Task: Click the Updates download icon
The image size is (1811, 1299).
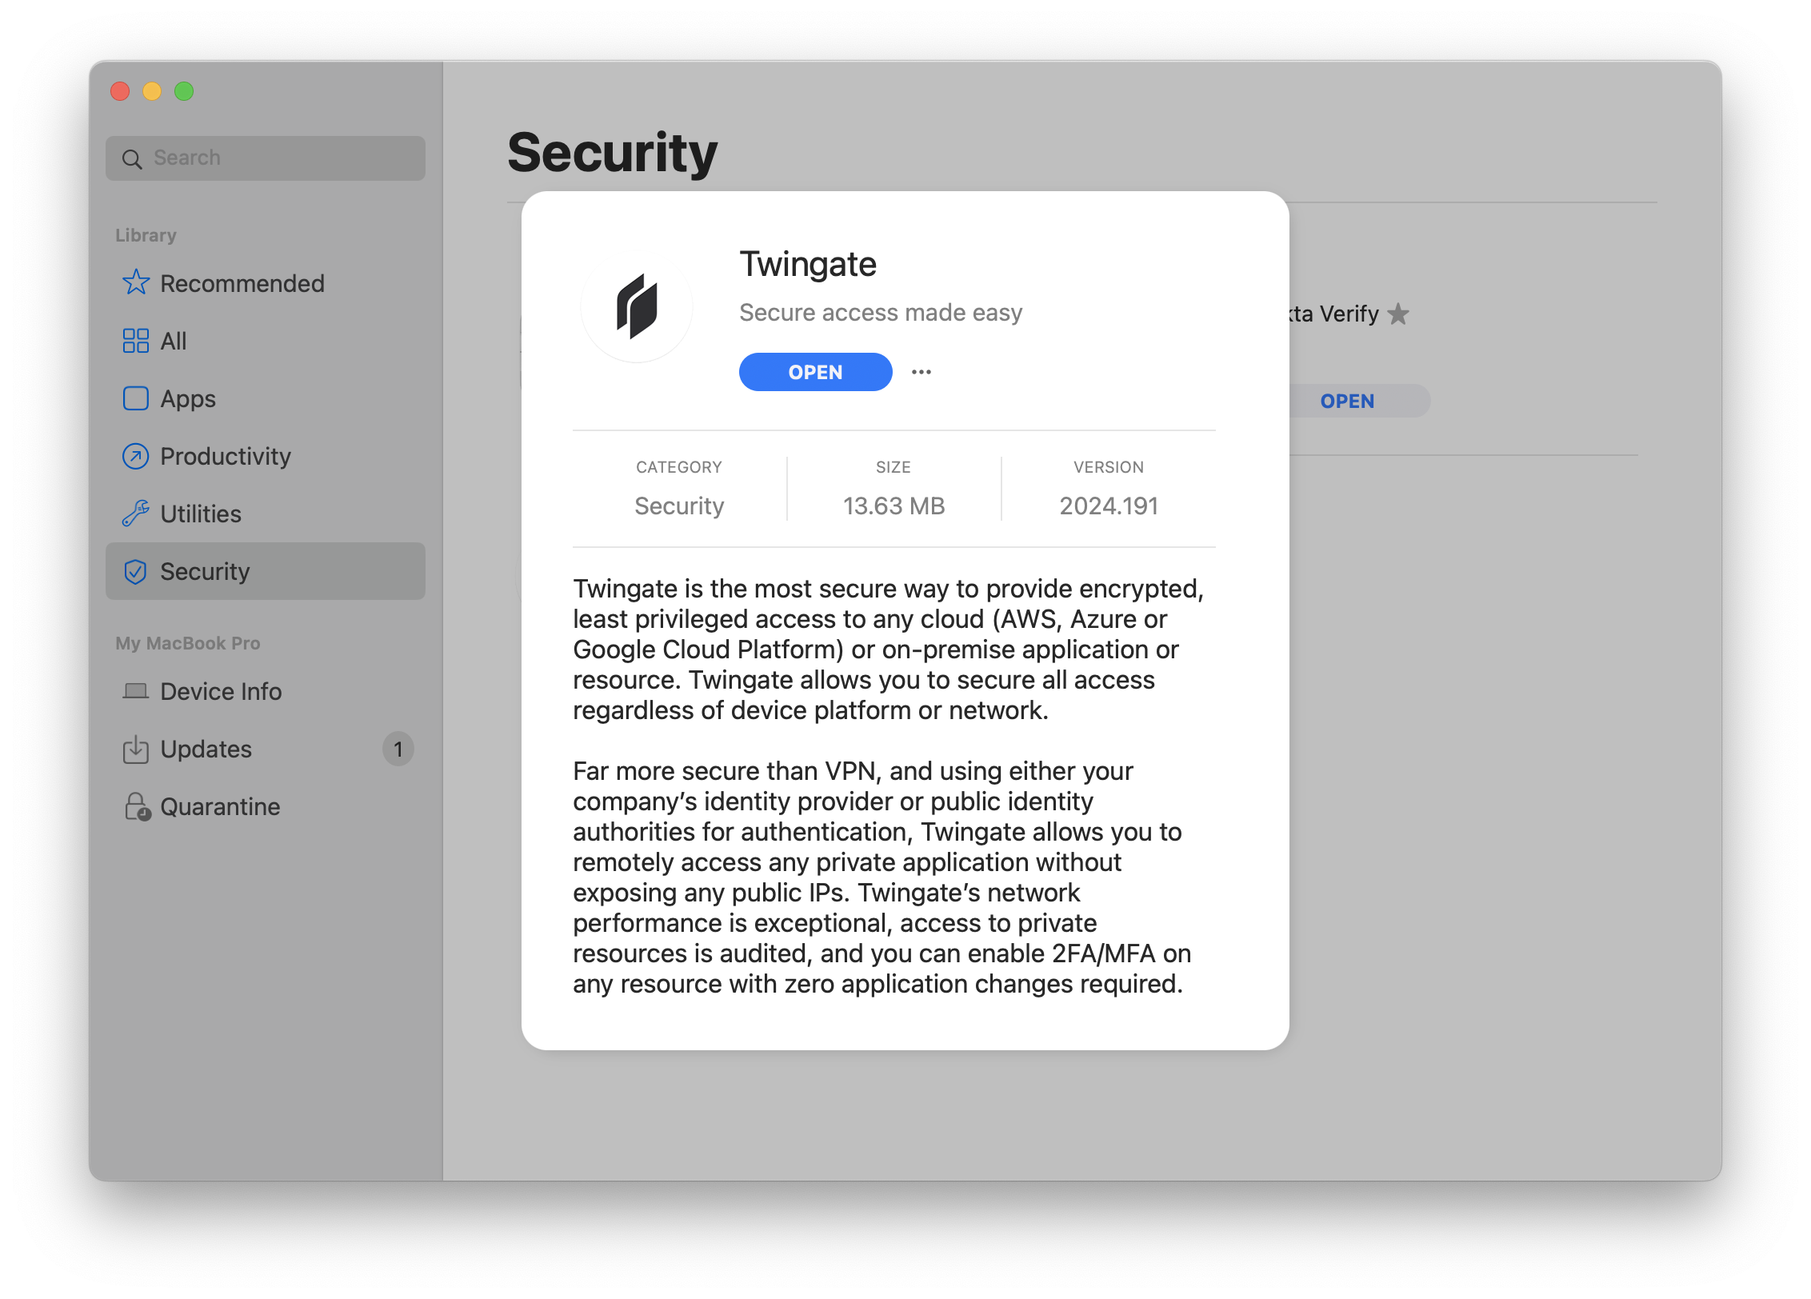Action: click(x=135, y=749)
